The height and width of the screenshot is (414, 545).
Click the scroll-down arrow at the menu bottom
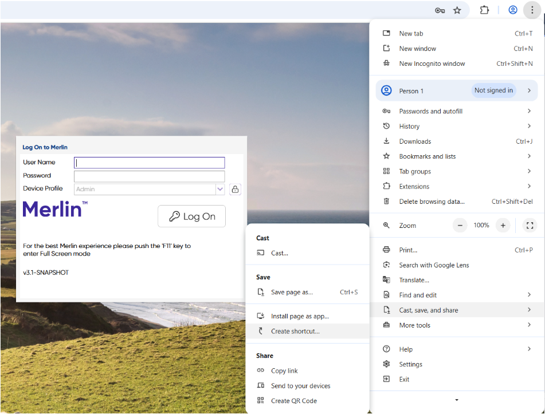457,400
